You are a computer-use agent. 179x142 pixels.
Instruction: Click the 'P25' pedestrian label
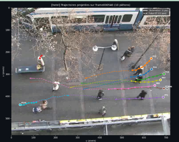coord(154,56)
